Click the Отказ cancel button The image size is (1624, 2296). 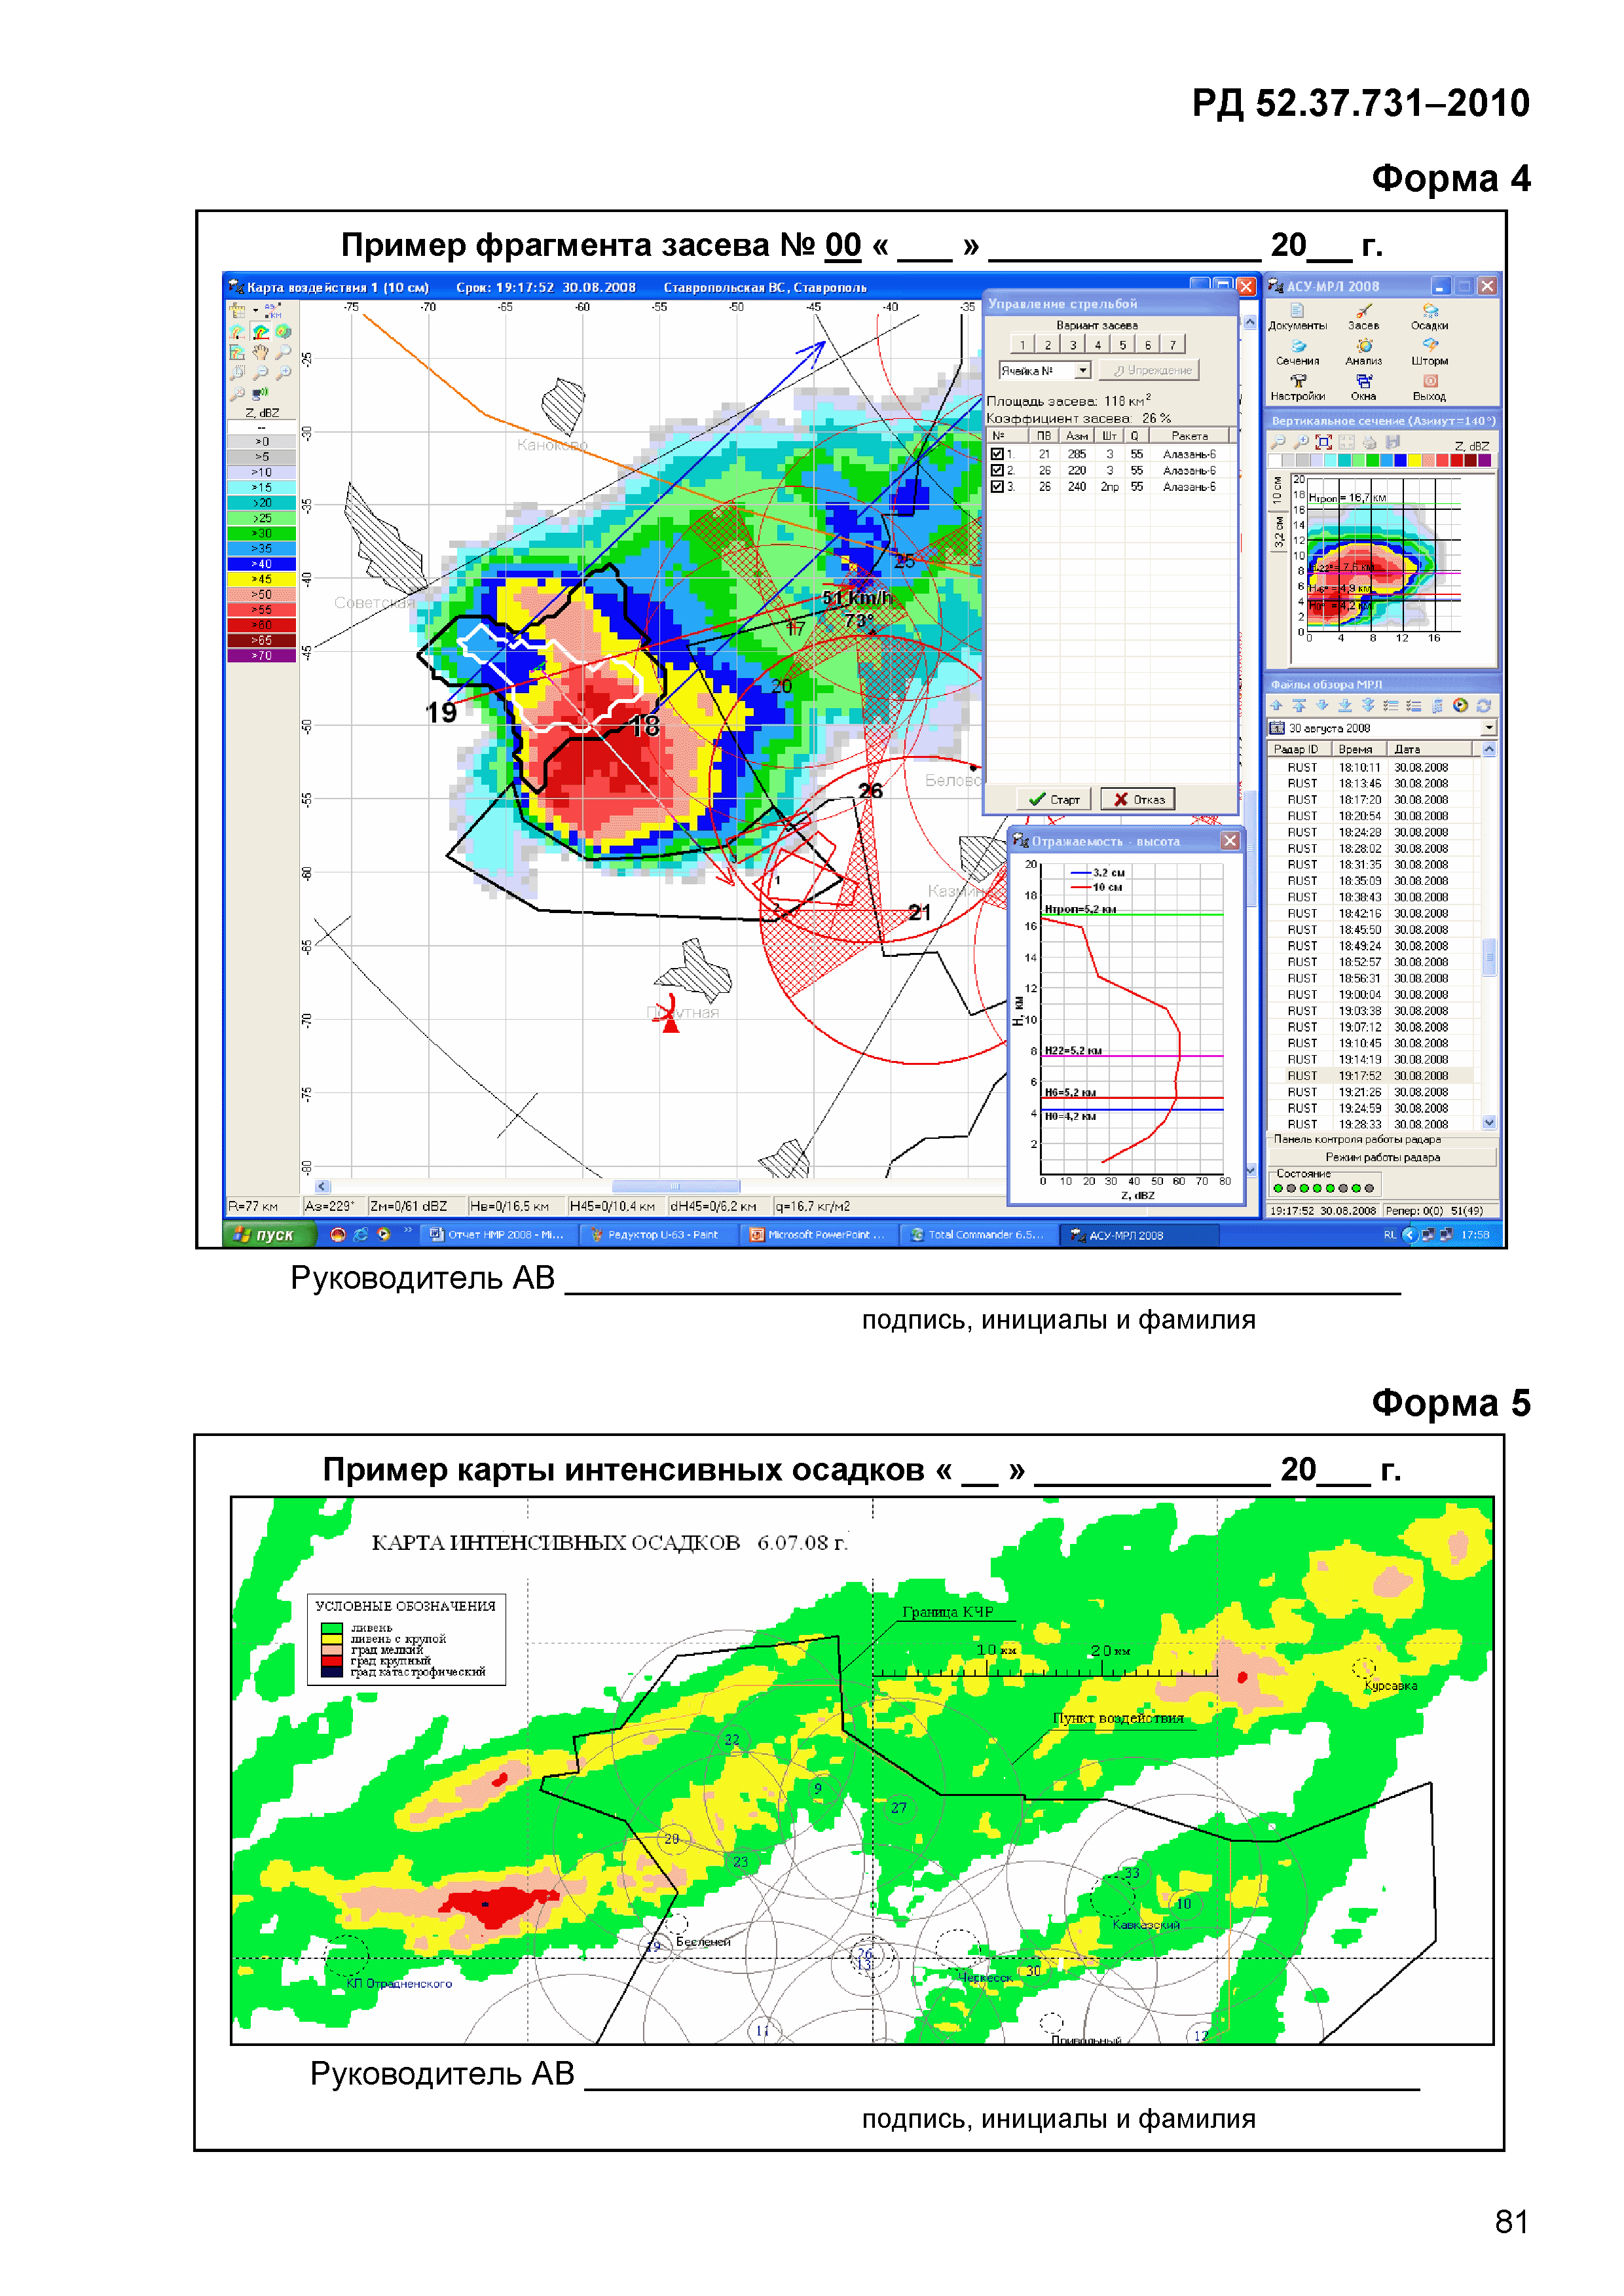coord(1139,799)
